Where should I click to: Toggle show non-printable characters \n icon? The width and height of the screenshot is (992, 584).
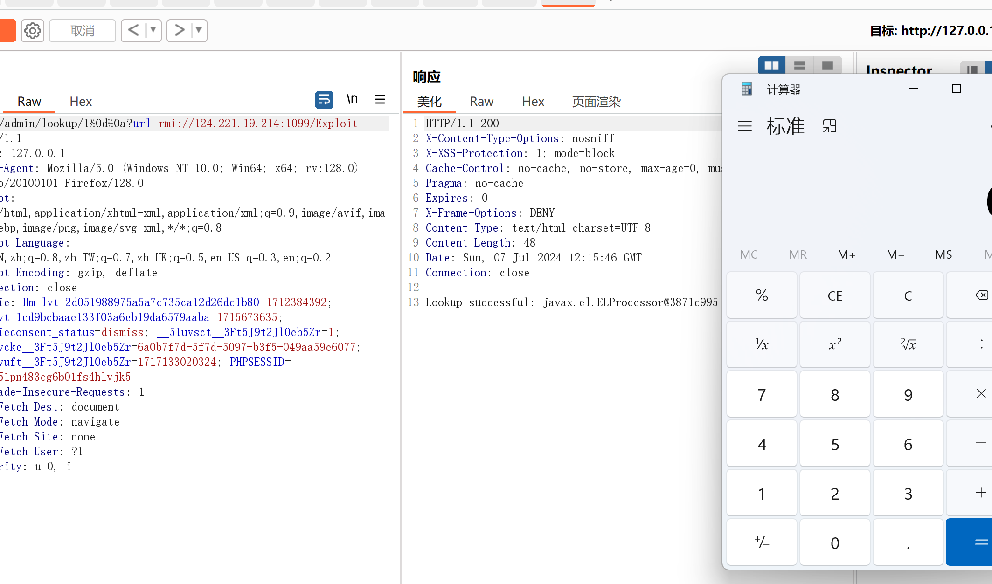click(352, 99)
